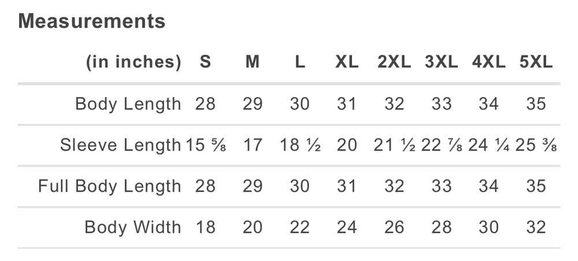Select the XL size column header
This screenshot has width=578, height=261.
coord(347,62)
